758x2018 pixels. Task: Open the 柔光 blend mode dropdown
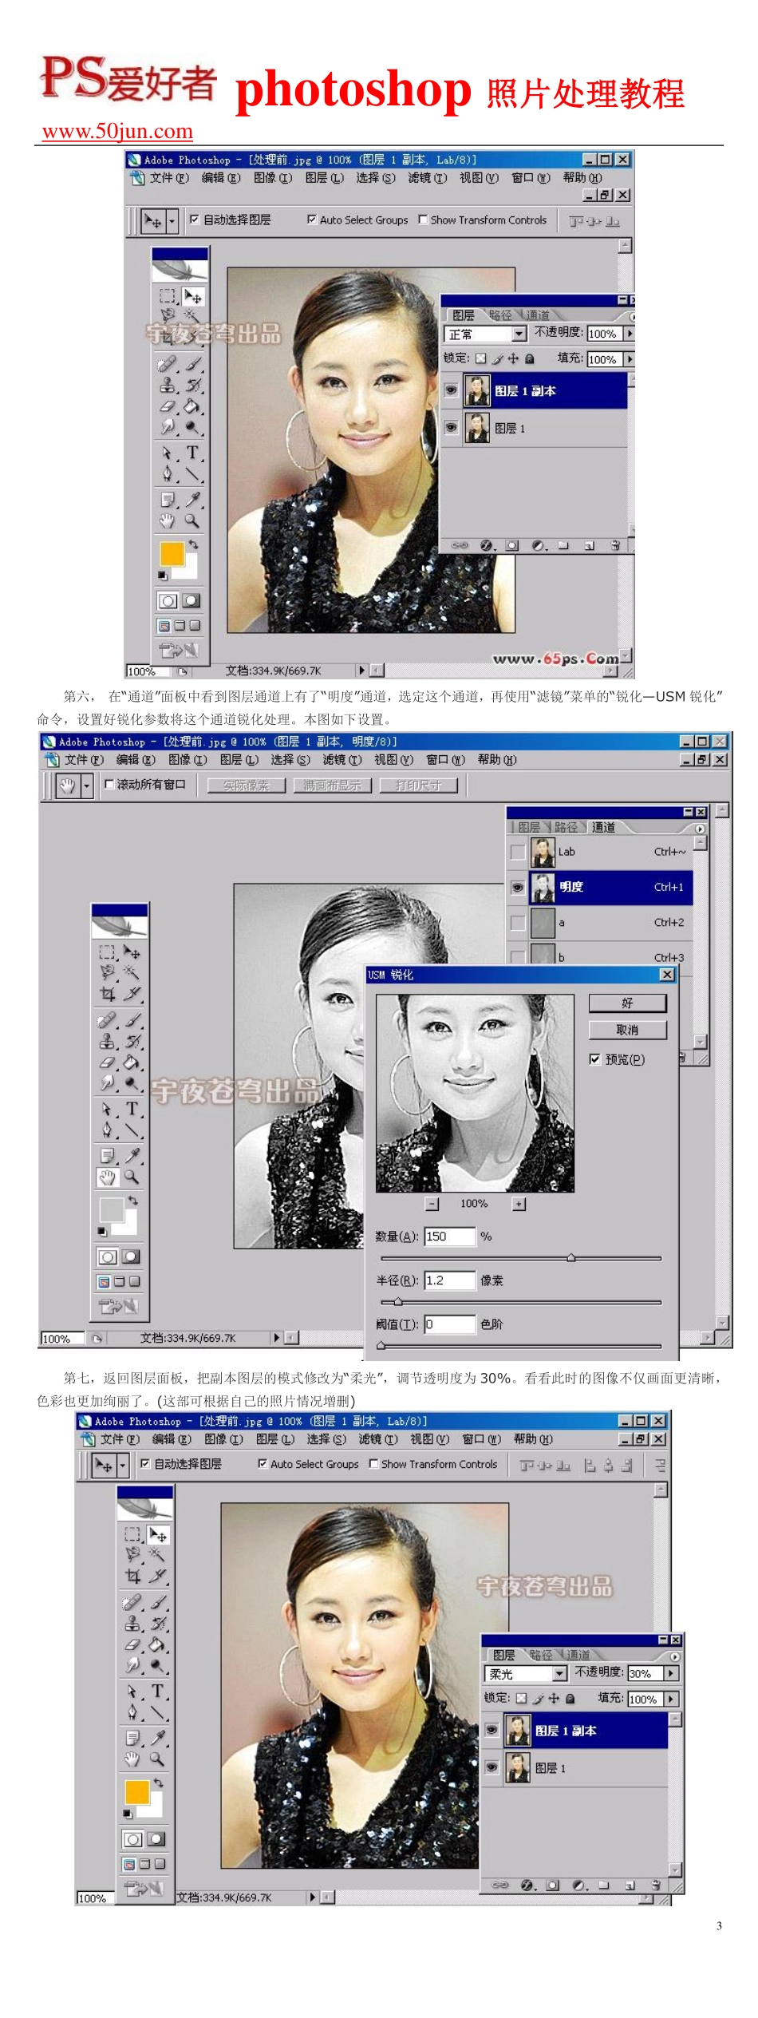tap(560, 1673)
